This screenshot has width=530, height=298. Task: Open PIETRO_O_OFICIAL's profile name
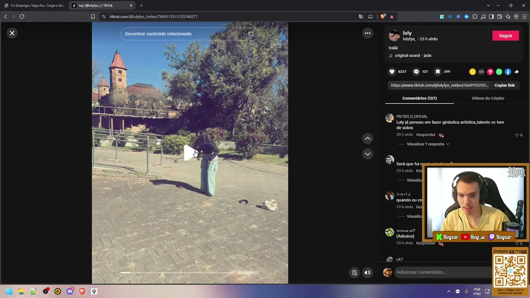click(412, 117)
